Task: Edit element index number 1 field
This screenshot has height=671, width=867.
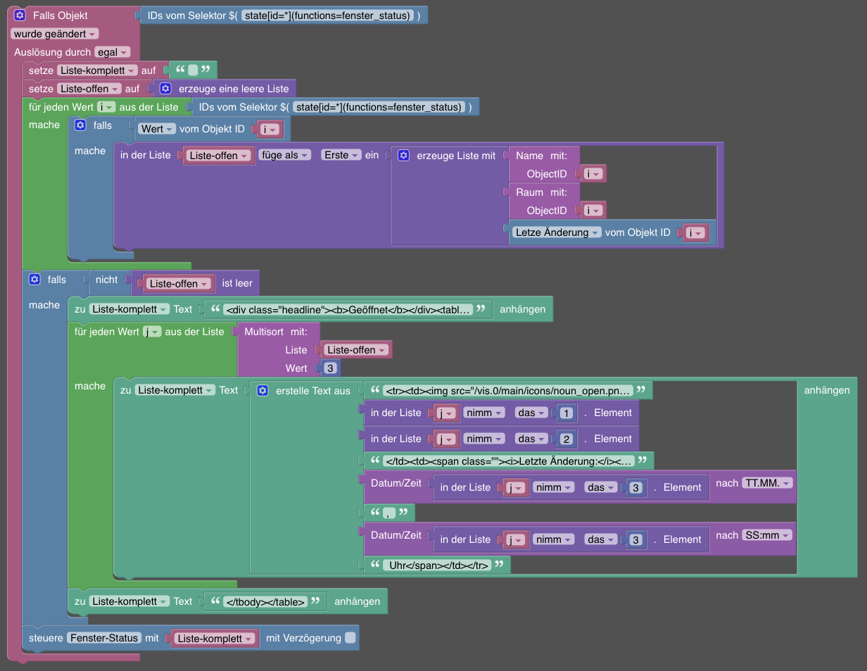Action: coord(567,413)
